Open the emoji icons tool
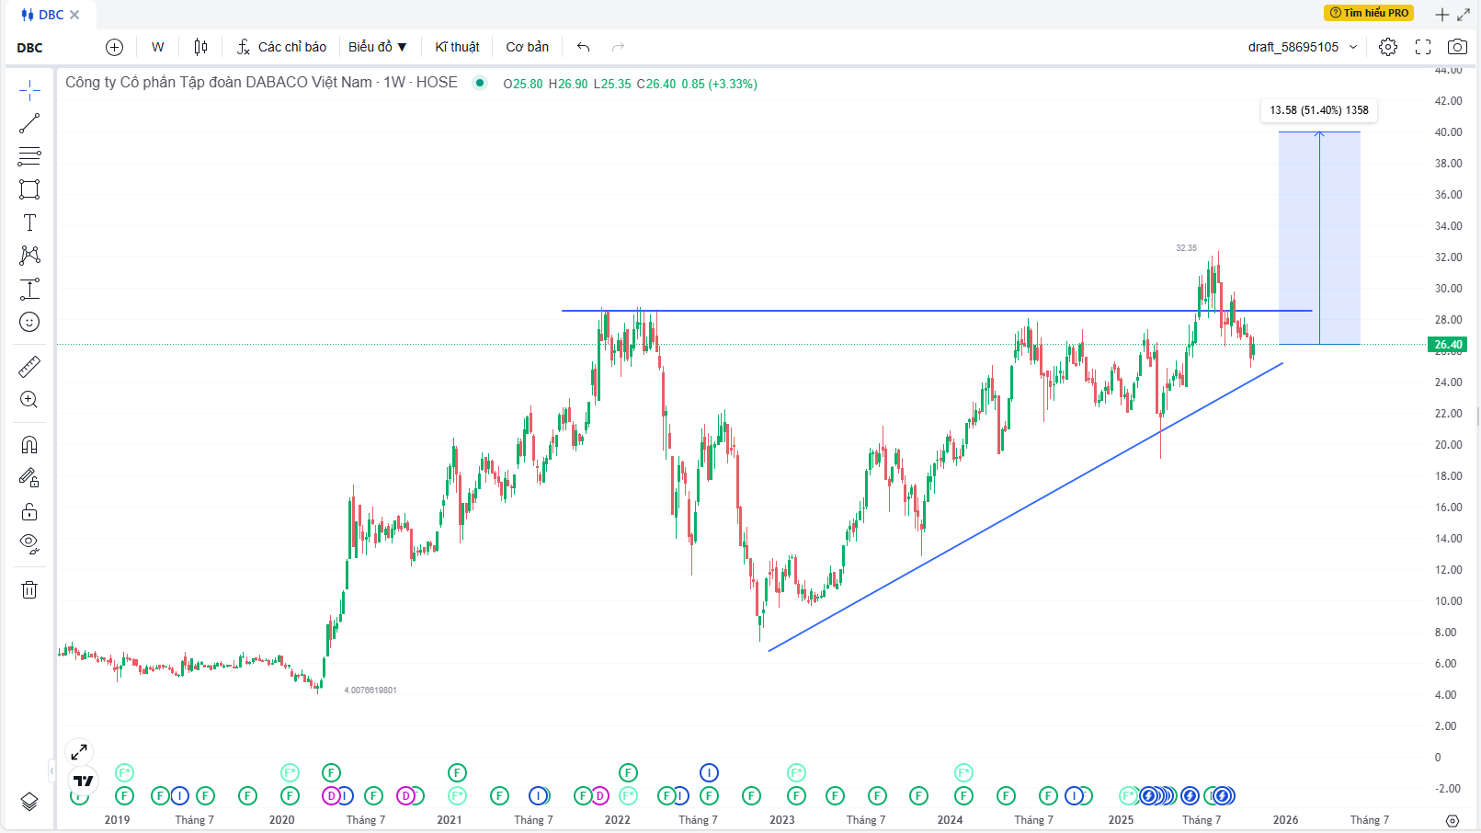1481x833 pixels. [x=29, y=322]
